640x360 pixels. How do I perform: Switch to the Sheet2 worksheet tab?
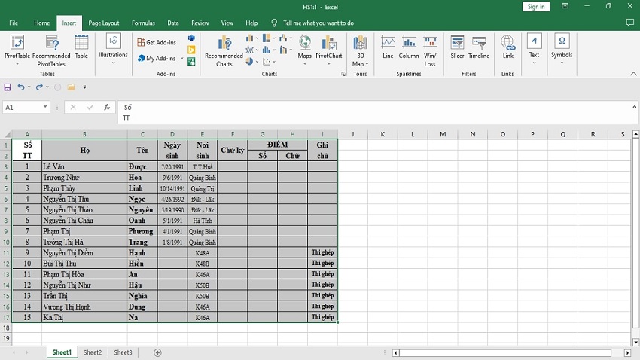point(92,352)
